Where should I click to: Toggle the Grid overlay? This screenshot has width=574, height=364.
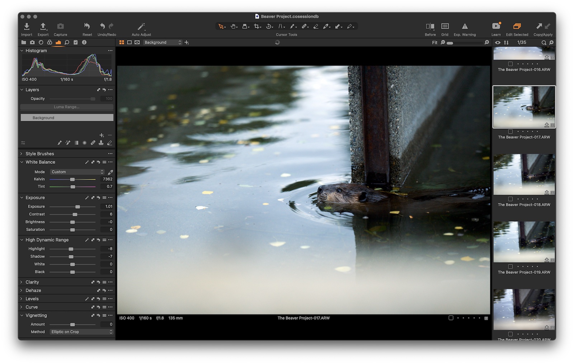click(x=445, y=26)
